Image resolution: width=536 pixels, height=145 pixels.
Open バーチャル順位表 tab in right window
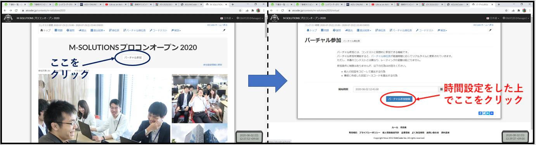(400, 30)
